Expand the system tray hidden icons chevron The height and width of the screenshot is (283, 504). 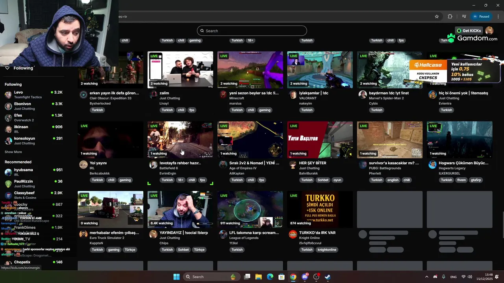pos(426,277)
